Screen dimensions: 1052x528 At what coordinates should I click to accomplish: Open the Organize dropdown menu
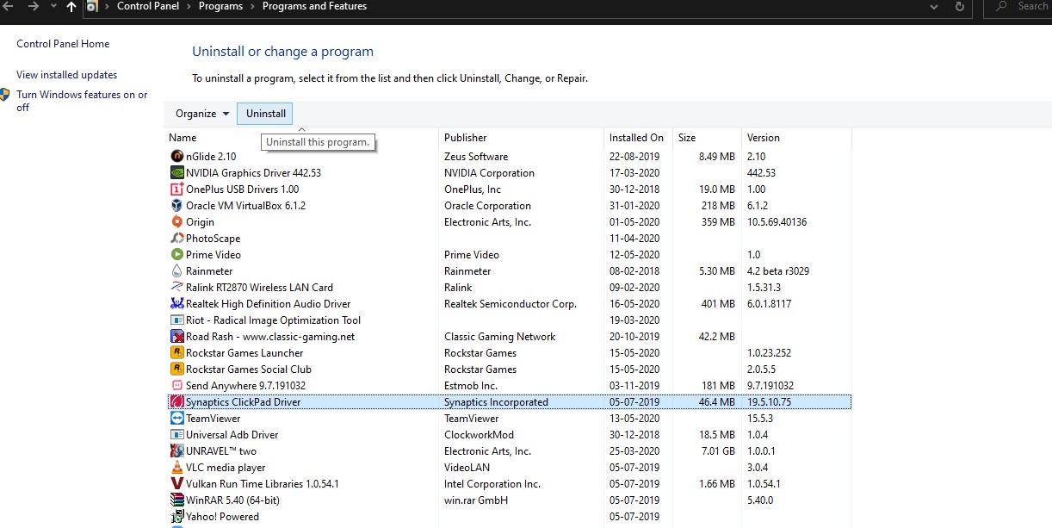(x=202, y=114)
